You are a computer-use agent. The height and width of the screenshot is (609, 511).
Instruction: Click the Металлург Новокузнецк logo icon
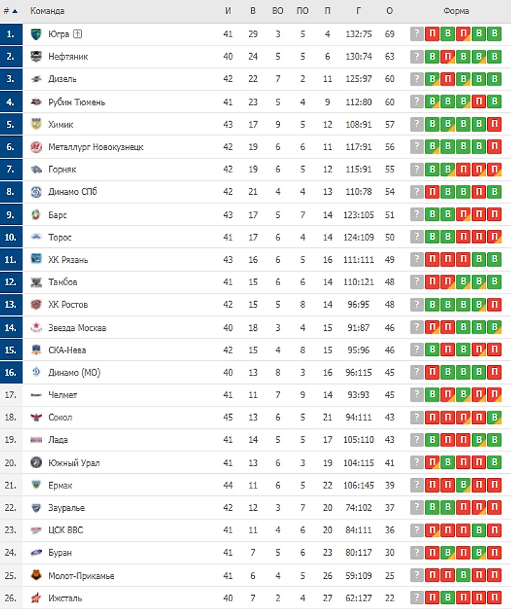point(36,146)
